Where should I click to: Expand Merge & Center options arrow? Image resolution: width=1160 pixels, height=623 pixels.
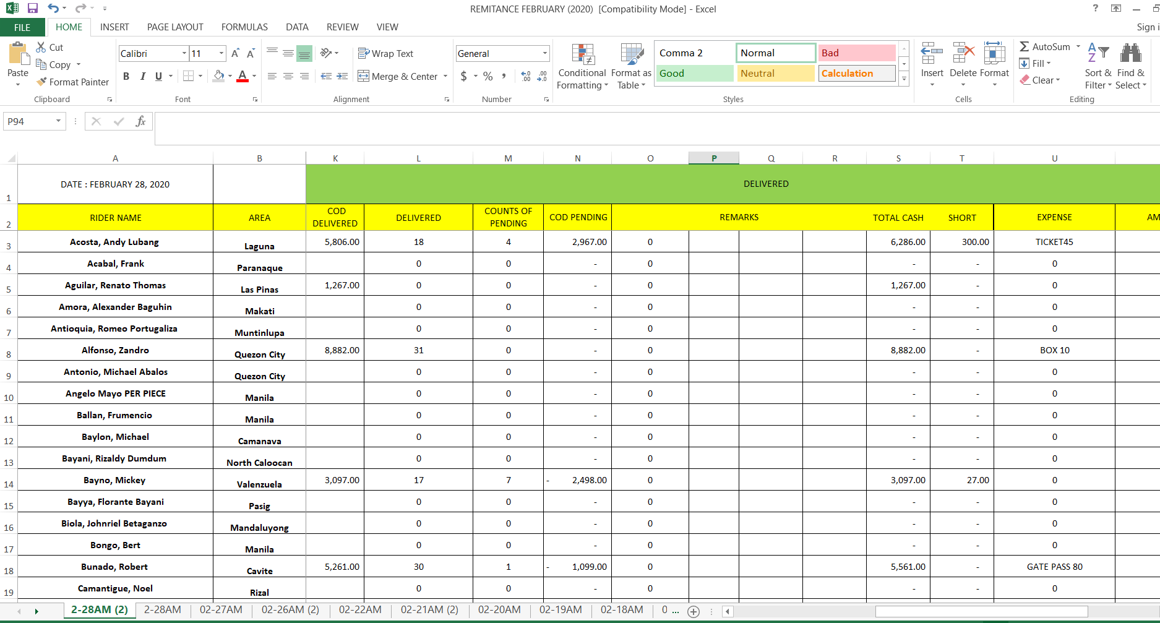tap(445, 76)
